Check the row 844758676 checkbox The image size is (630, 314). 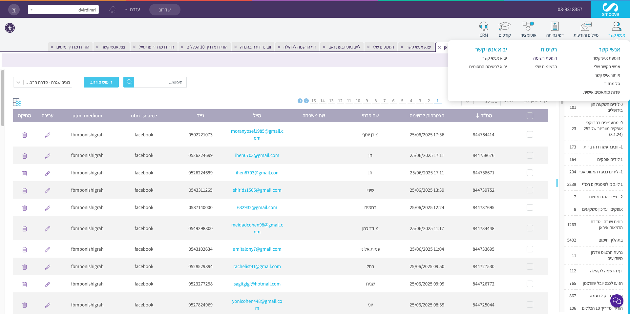530,155
